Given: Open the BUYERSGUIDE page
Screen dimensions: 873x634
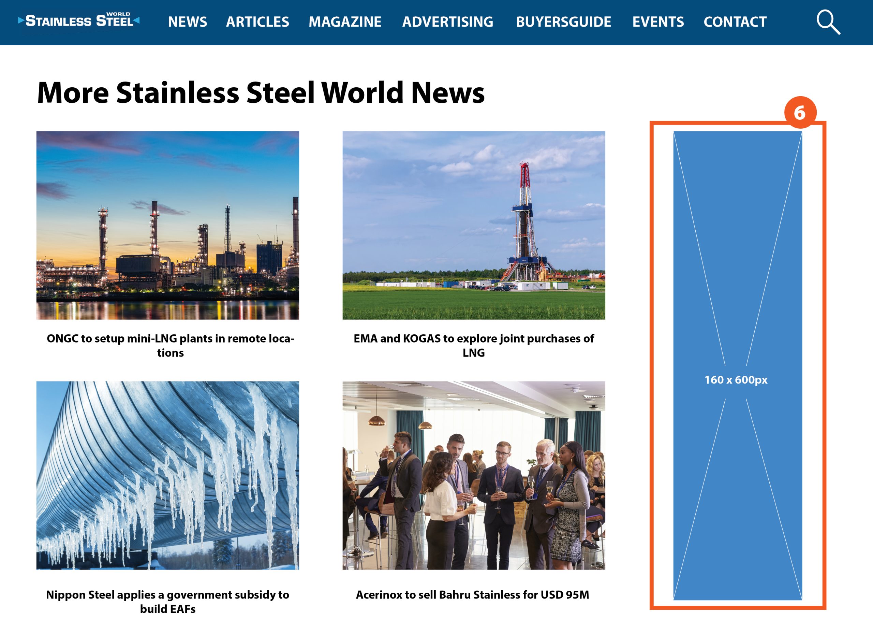Looking at the screenshot, I should point(563,22).
